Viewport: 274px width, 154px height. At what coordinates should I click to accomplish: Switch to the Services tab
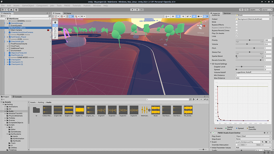227,13
